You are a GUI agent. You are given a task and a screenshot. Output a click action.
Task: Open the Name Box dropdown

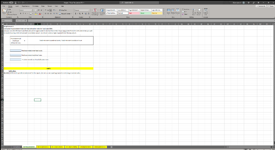[x=11, y=21]
